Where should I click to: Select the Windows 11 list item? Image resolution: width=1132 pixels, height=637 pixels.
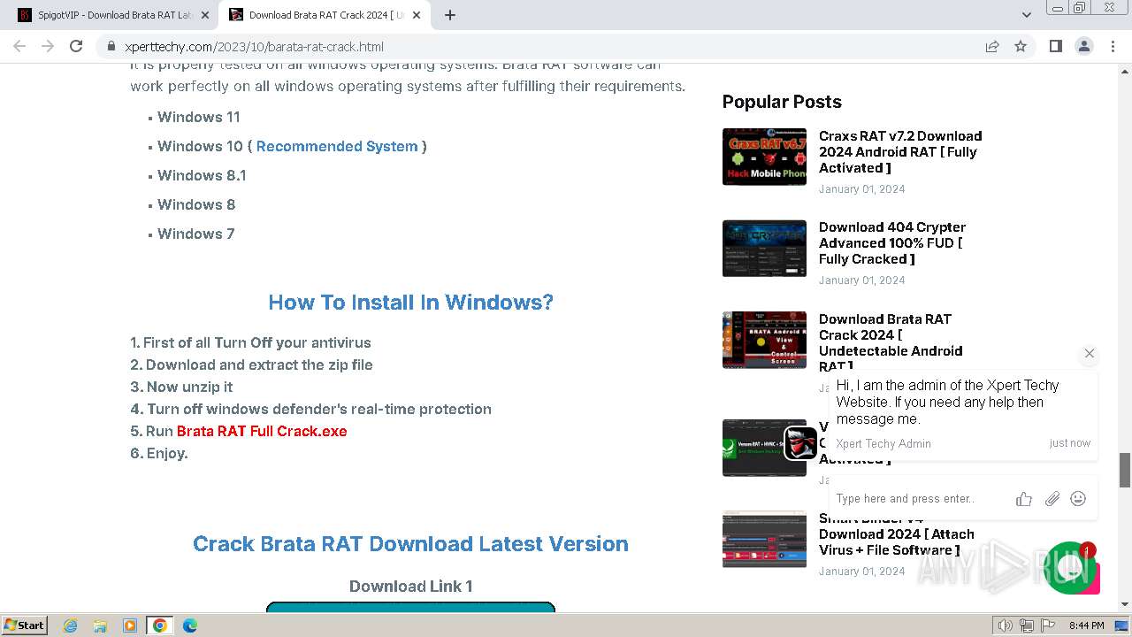199,117
